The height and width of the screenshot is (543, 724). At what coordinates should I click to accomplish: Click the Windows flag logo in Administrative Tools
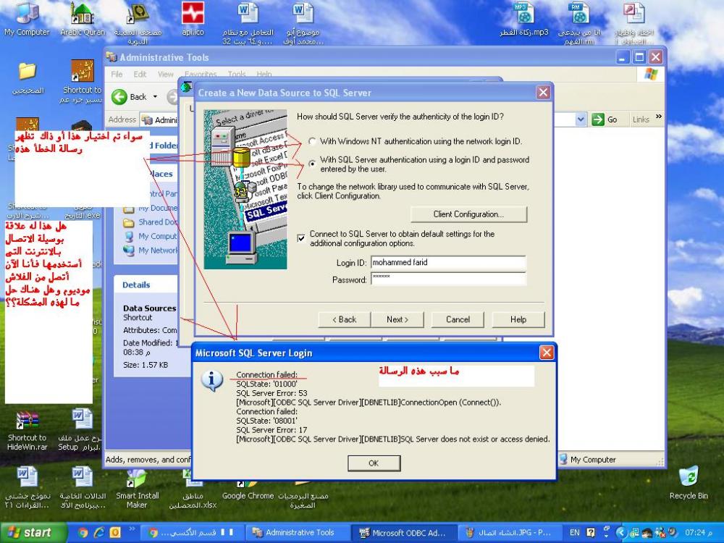651,75
